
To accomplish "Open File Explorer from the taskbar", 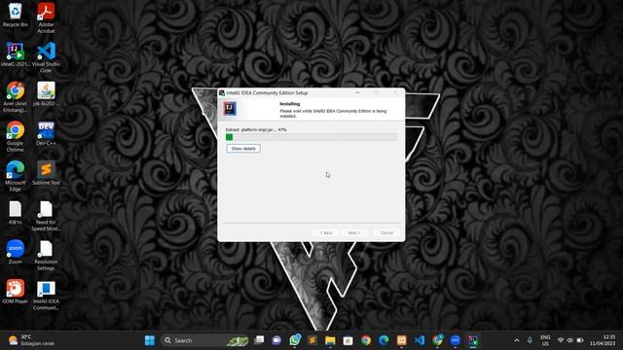I will pyautogui.click(x=330, y=340).
